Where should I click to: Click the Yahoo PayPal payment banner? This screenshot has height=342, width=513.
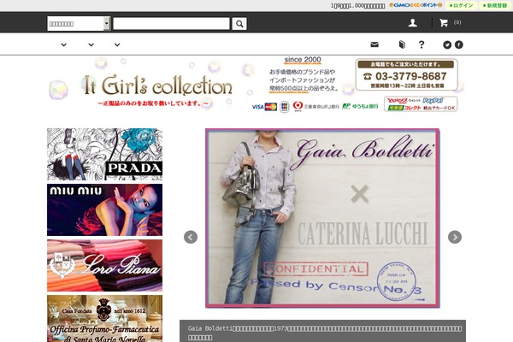(421, 104)
